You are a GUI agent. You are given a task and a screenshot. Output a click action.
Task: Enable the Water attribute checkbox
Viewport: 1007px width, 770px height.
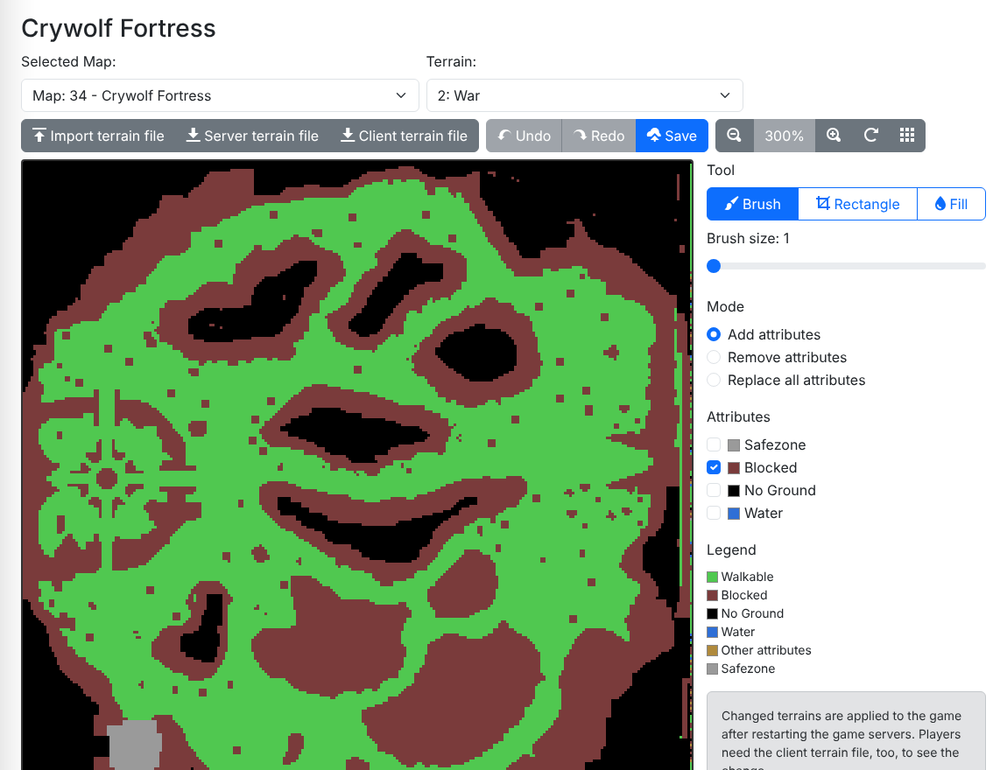coord(714,513)
